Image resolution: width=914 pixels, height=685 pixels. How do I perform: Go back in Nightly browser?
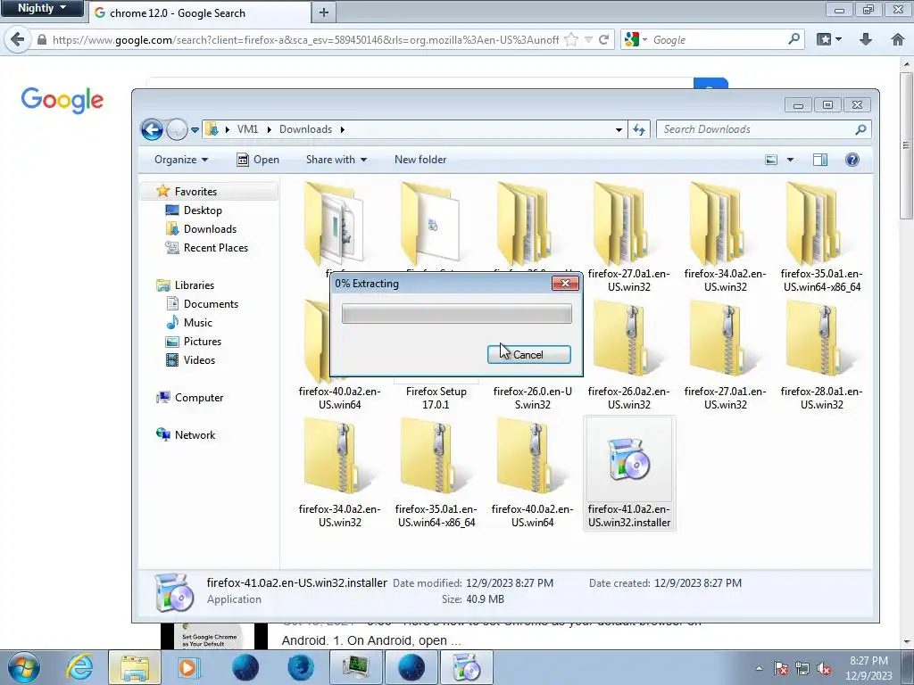(x=18, y=39)
